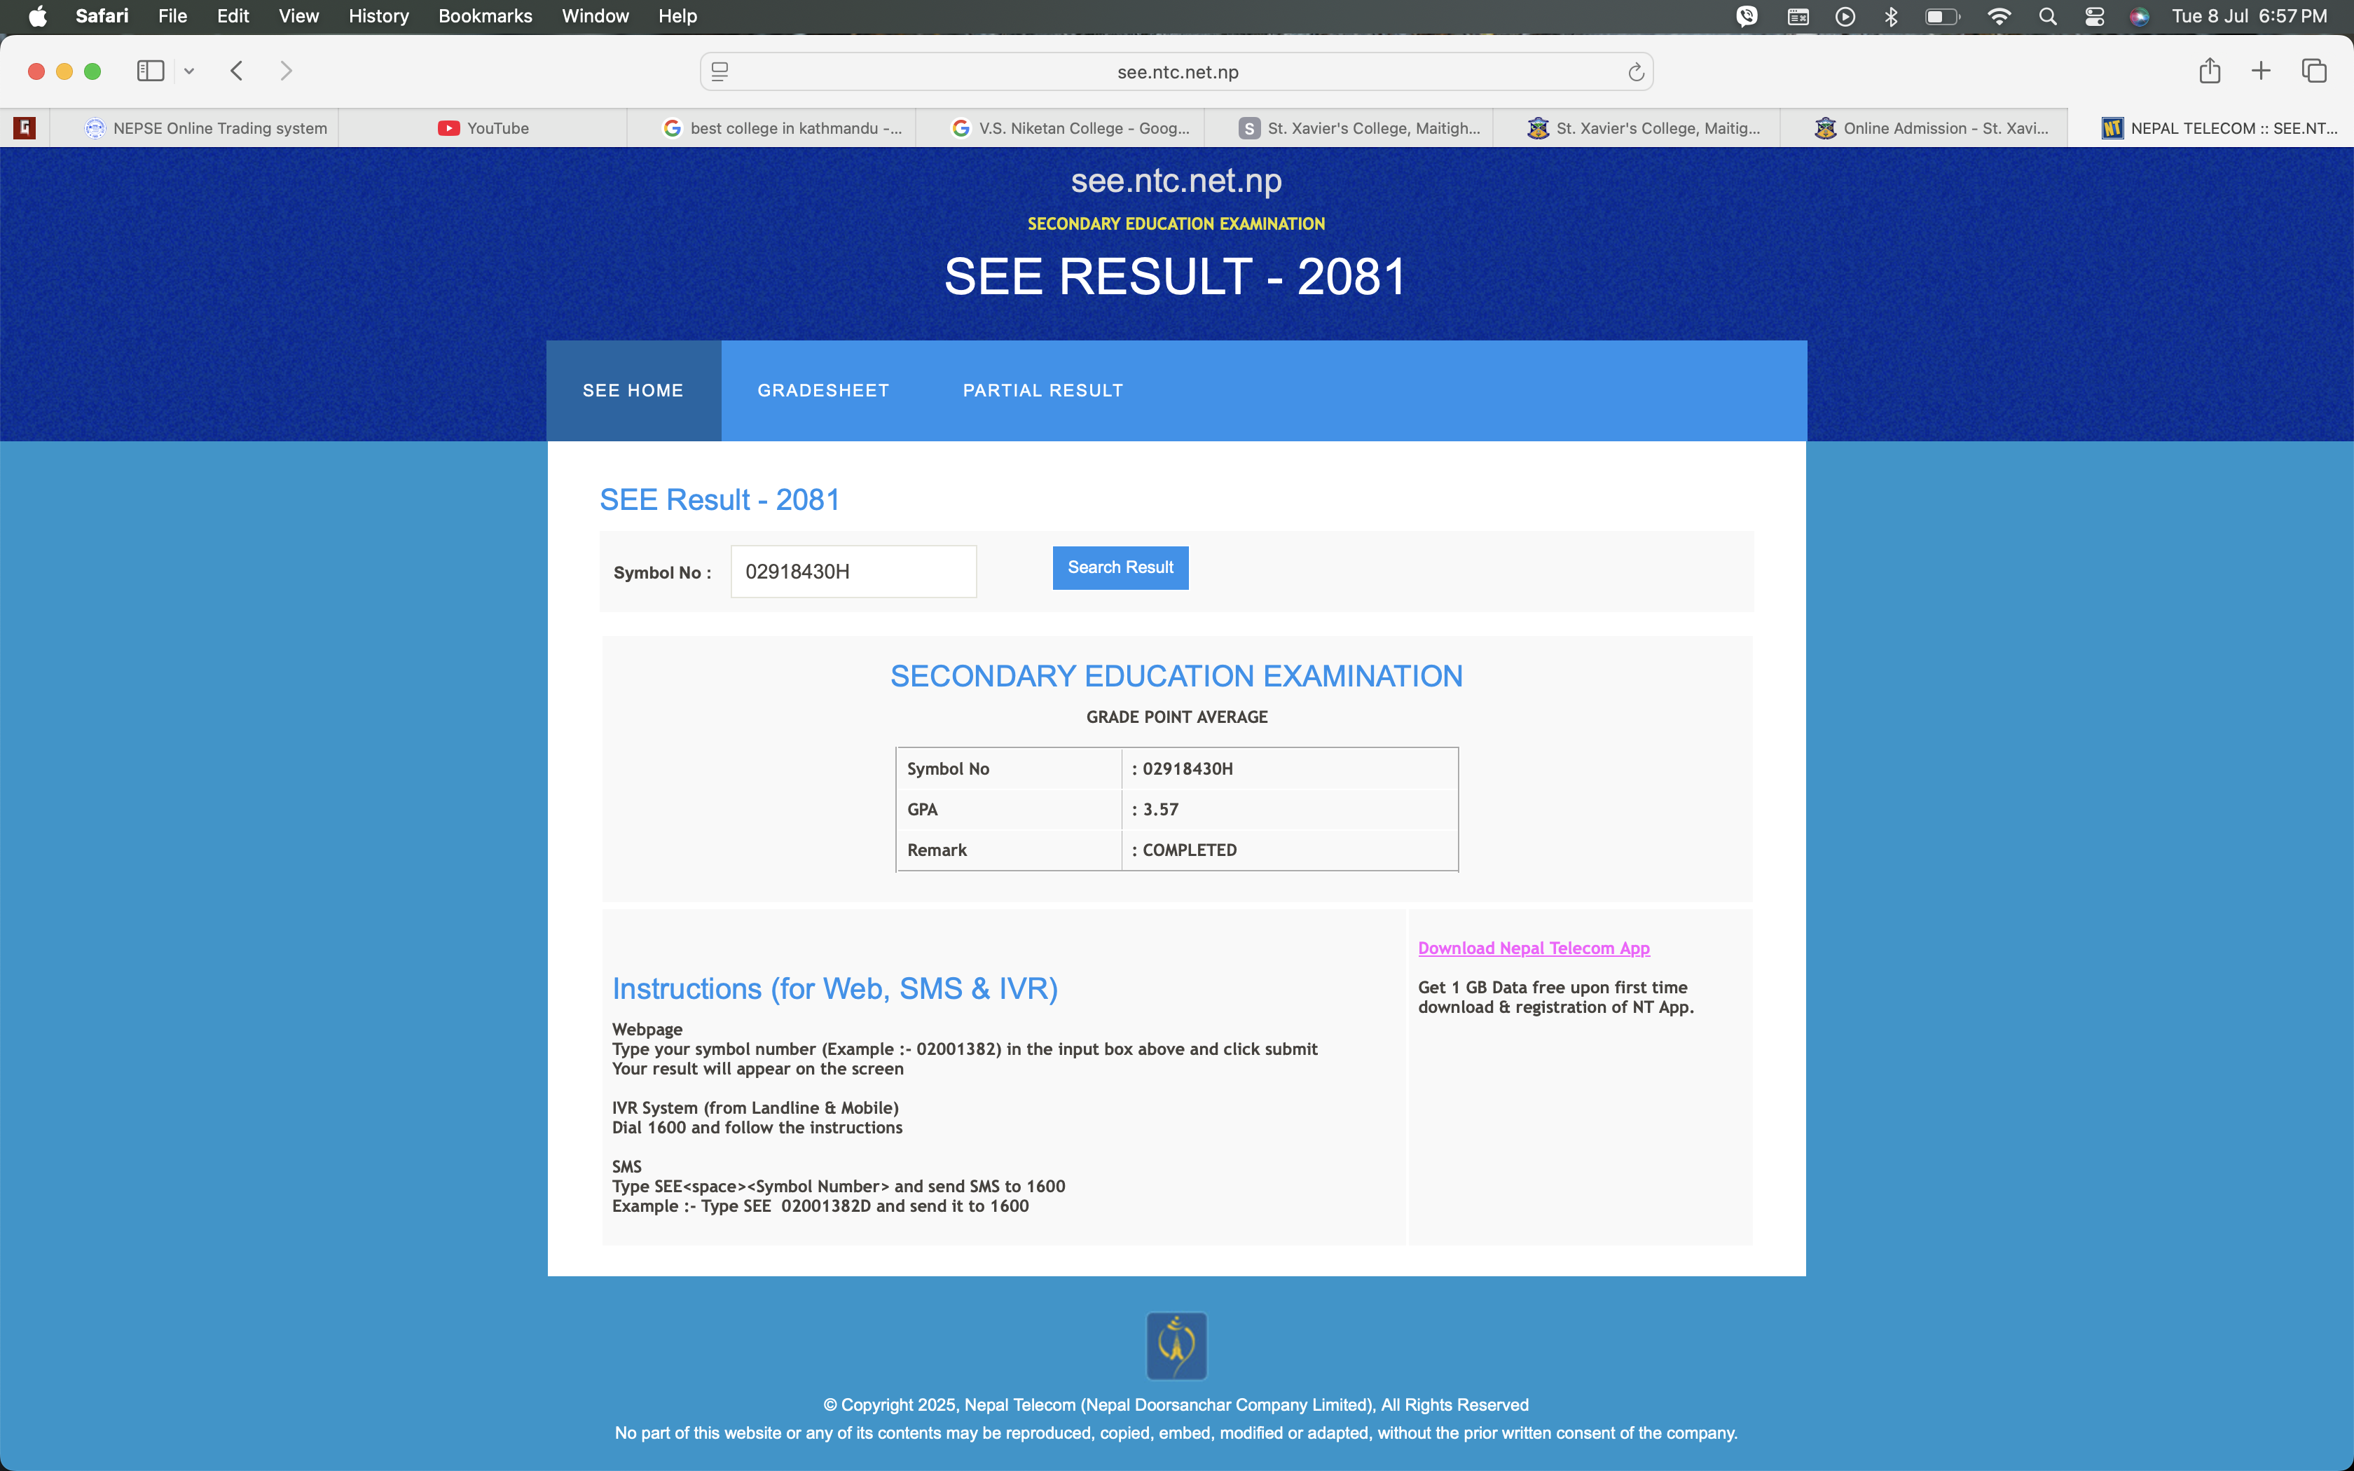Open the Download Nepal Telecom App link

click(x=1533, y=948)
